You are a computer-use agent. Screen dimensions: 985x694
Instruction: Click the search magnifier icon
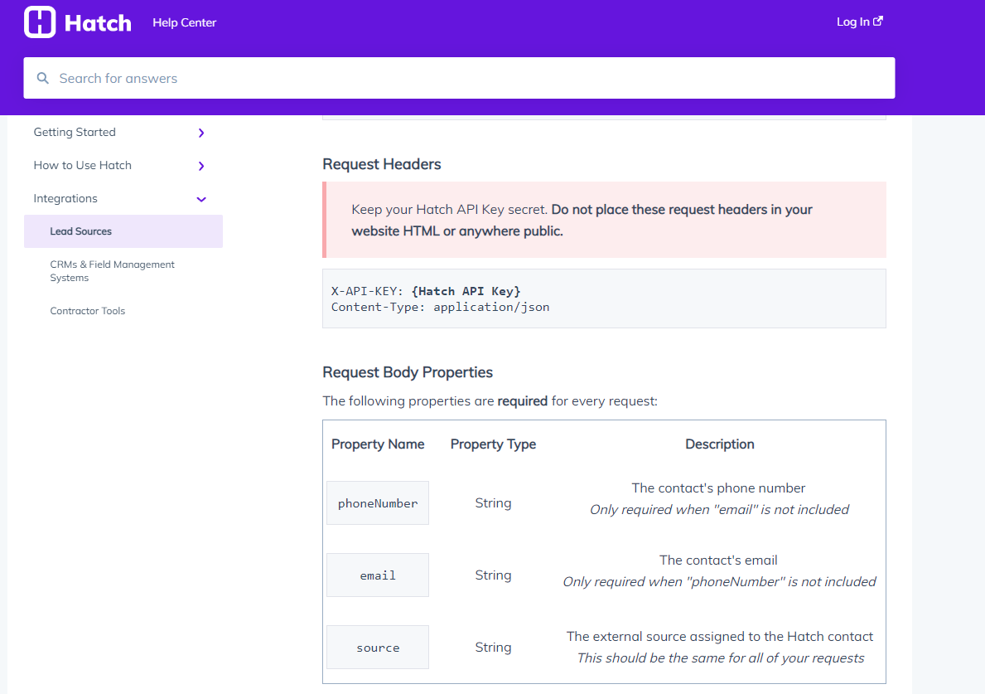[42, 78]
